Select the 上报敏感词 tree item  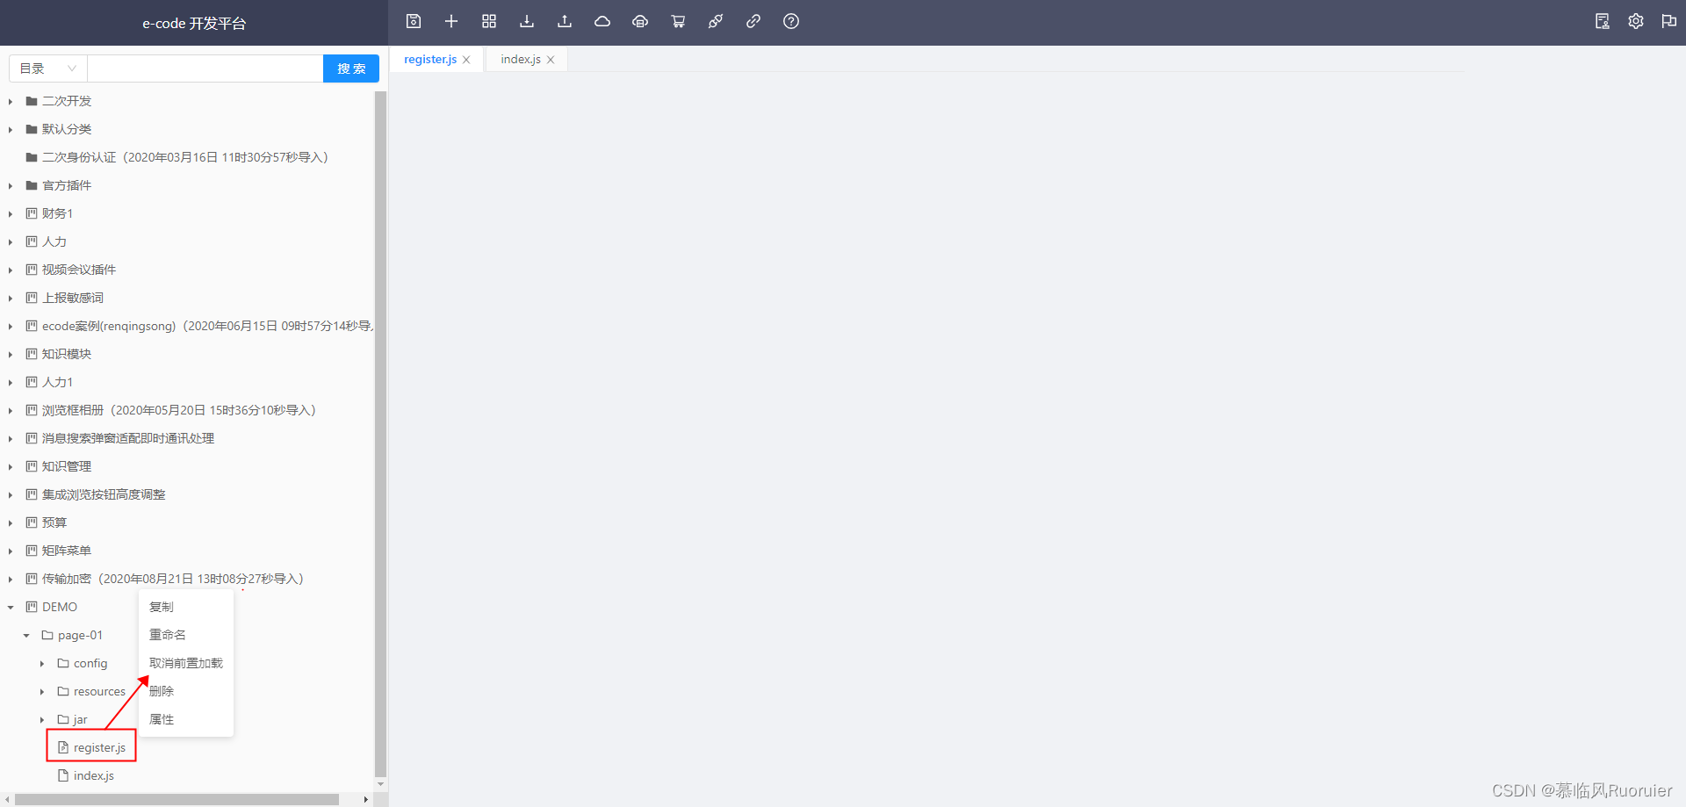73,298
